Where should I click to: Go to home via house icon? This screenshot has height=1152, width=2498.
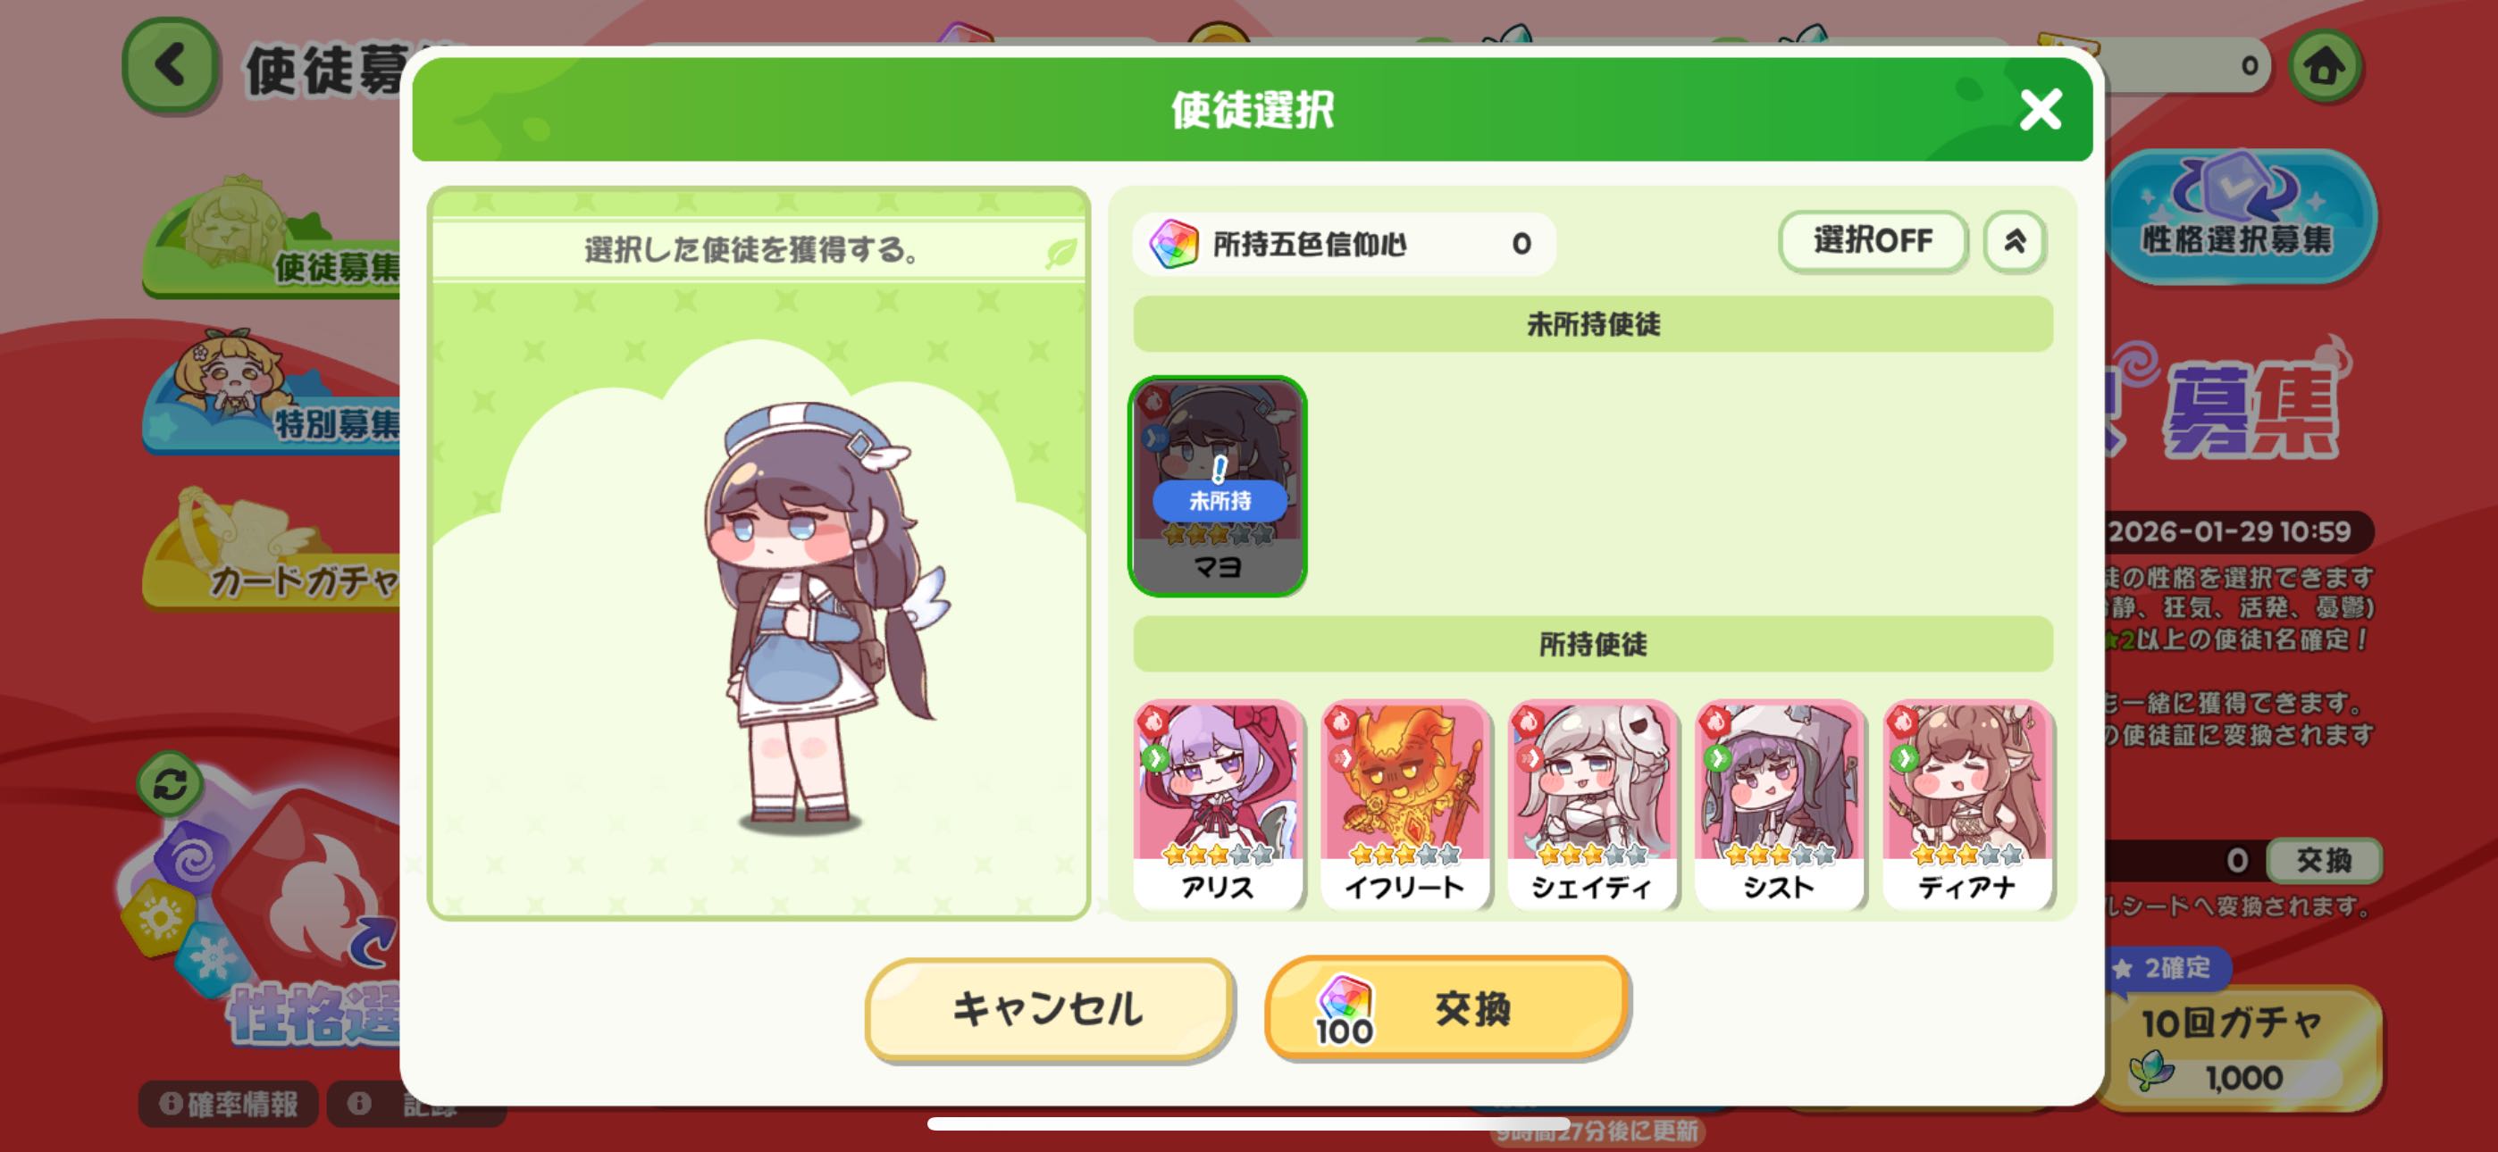click(x=2325, y=66)
